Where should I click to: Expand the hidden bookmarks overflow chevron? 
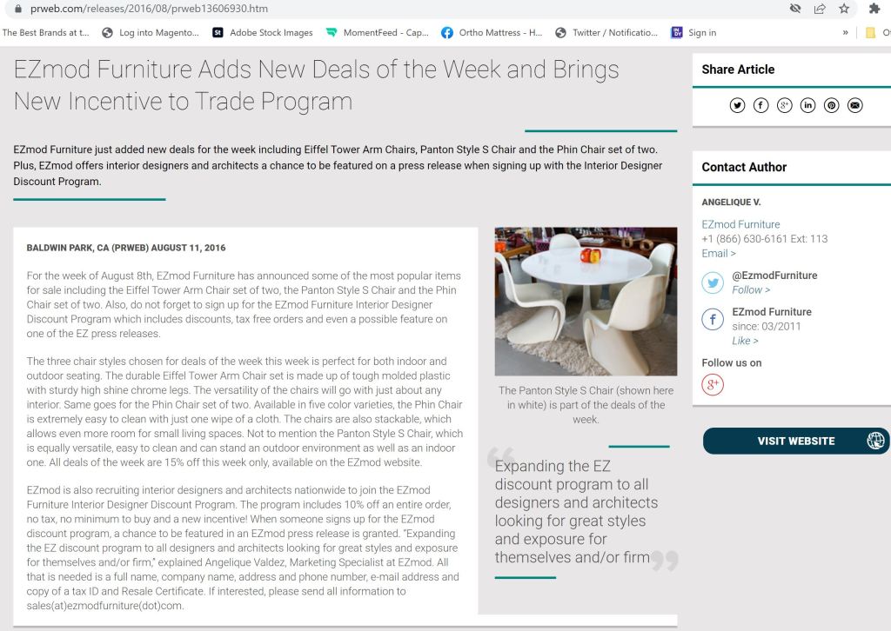click(845, 33)
